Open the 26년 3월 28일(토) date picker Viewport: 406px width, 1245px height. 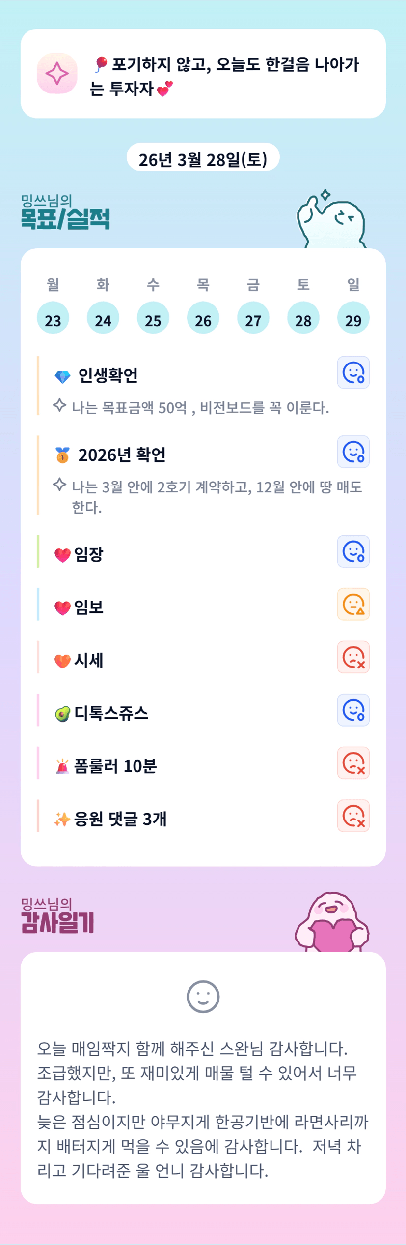[x=203, y=159]
